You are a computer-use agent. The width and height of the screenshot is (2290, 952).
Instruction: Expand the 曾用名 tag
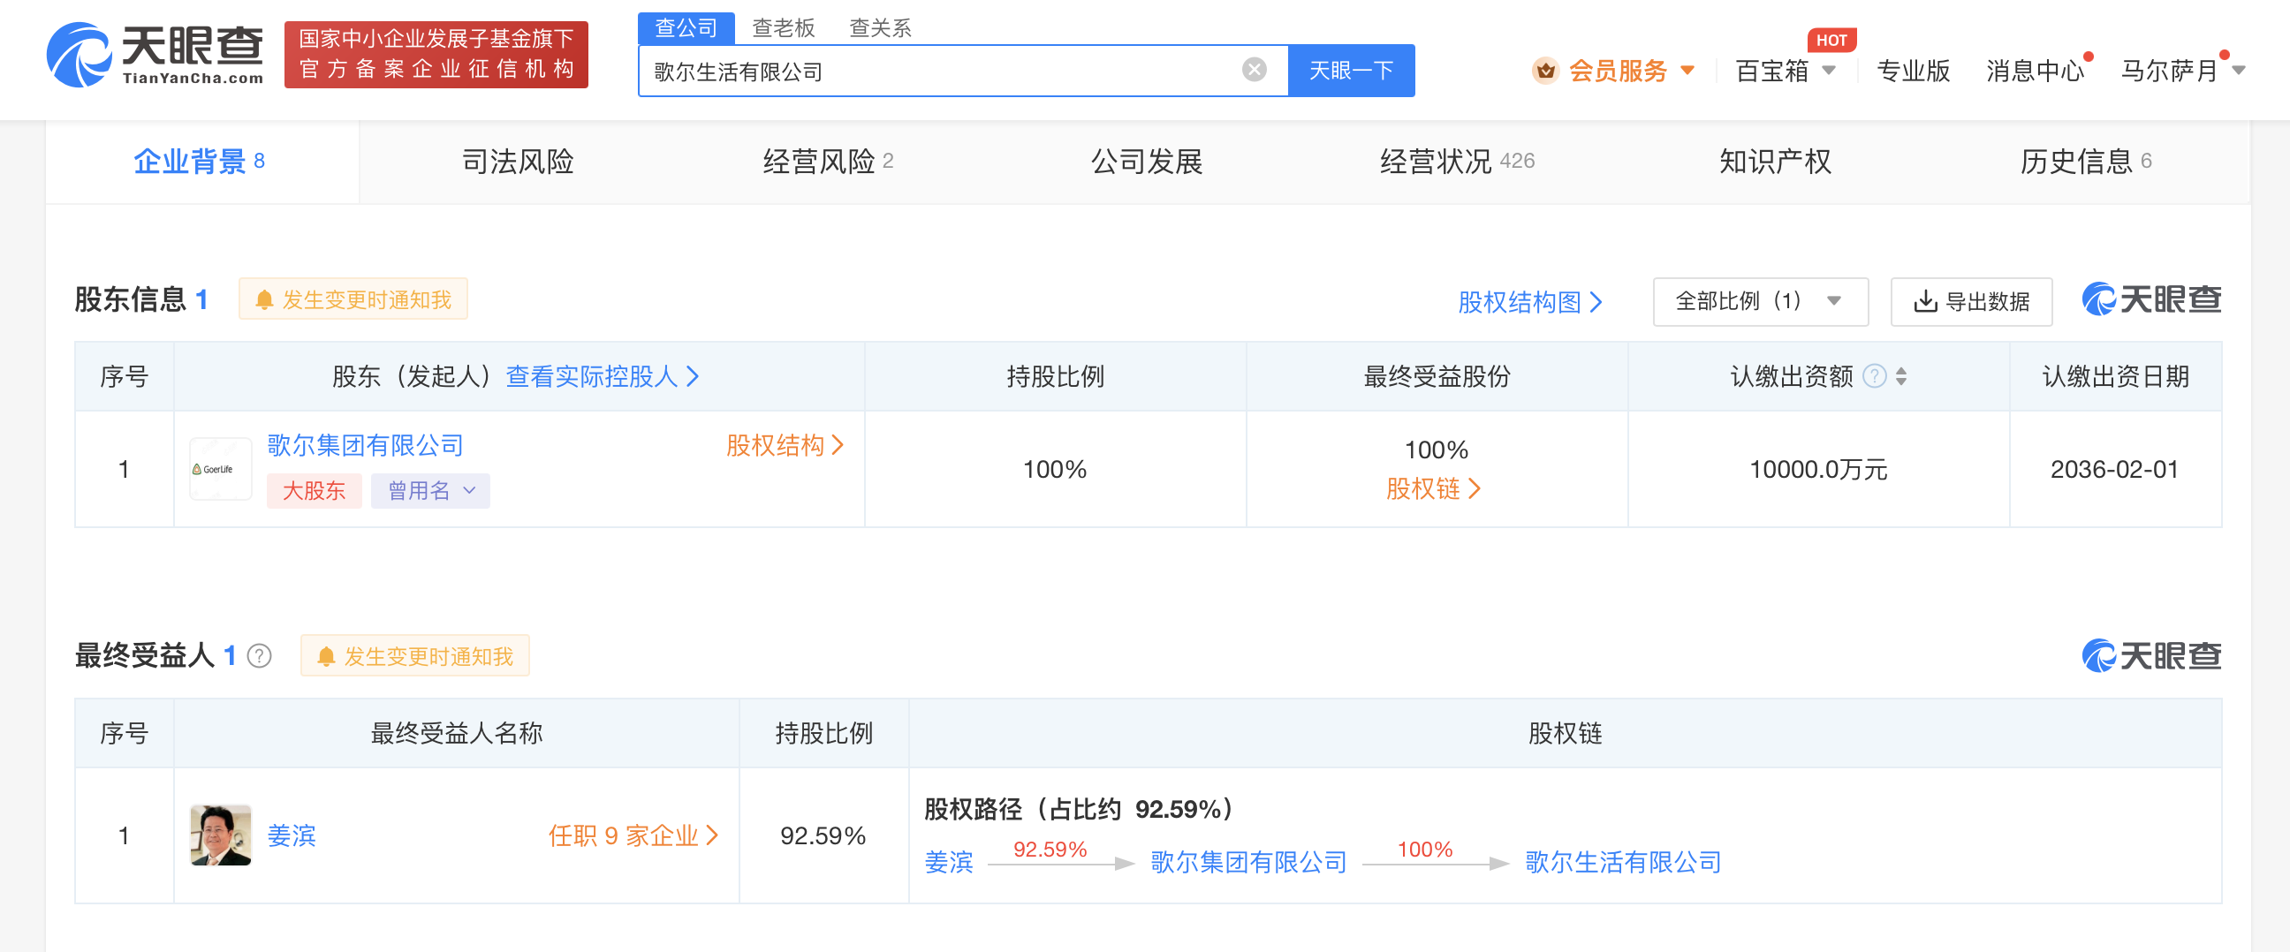(x=429, y=491)
